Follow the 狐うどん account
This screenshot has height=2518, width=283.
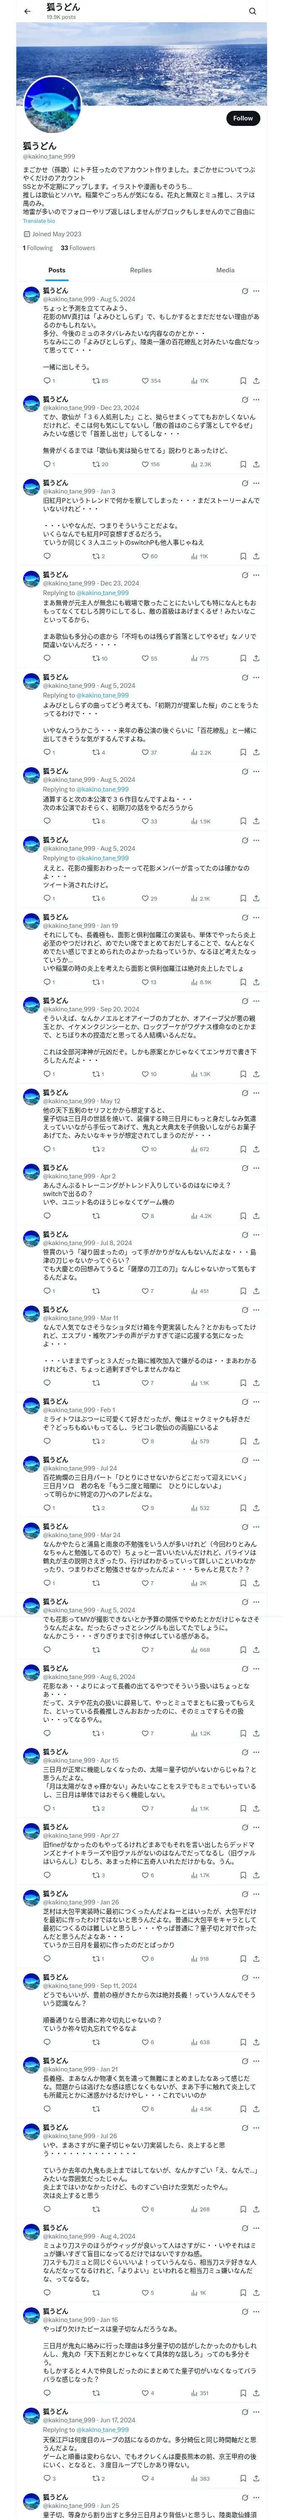(x=243, y=118)
